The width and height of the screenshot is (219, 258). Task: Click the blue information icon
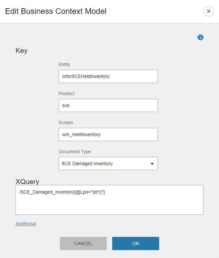200,37
